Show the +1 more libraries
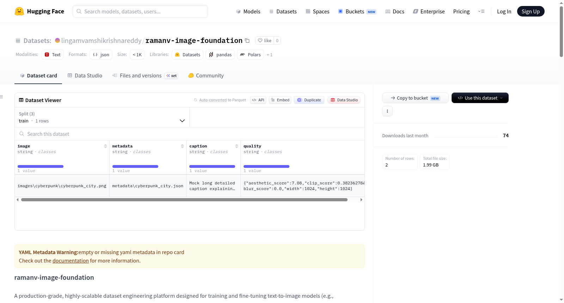 (x=270, y=55)
